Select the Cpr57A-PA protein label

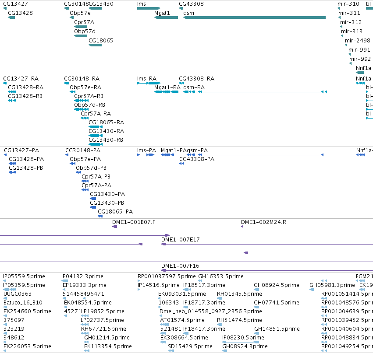[96, 185]
